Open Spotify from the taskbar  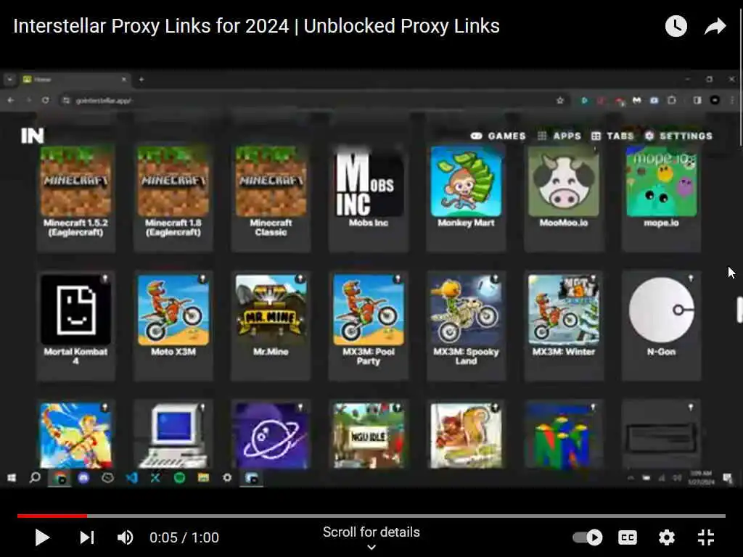click(179, 478)
